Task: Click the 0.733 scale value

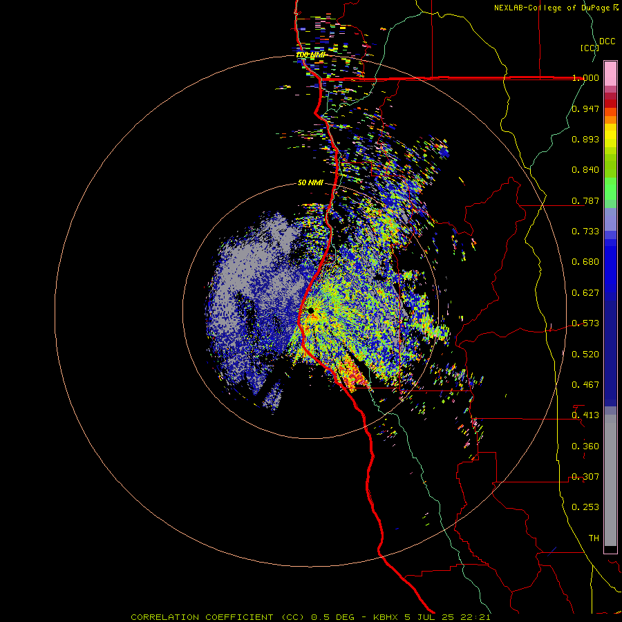Action: click(x=585, y=232)
